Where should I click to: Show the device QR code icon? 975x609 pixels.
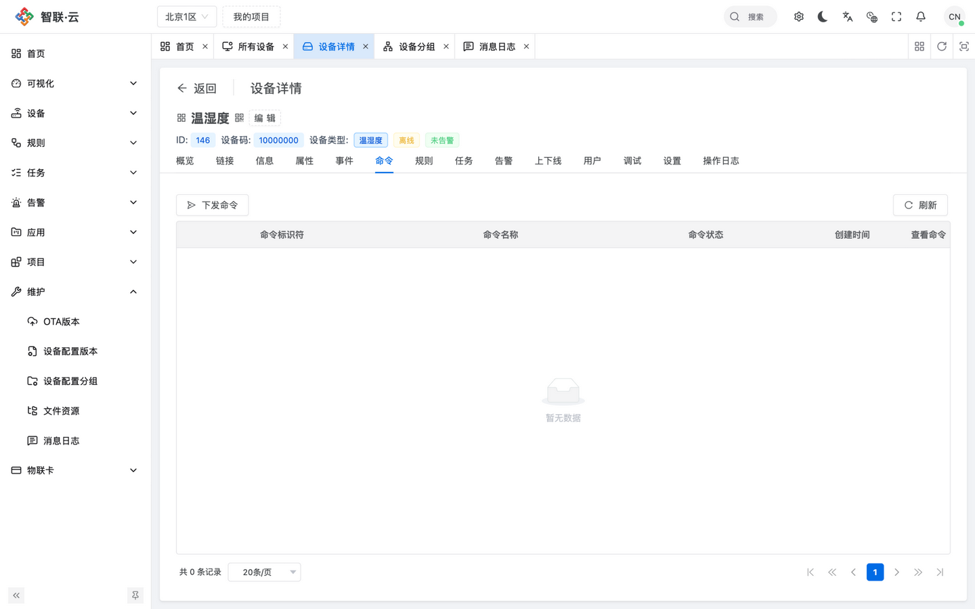point(240,118)
